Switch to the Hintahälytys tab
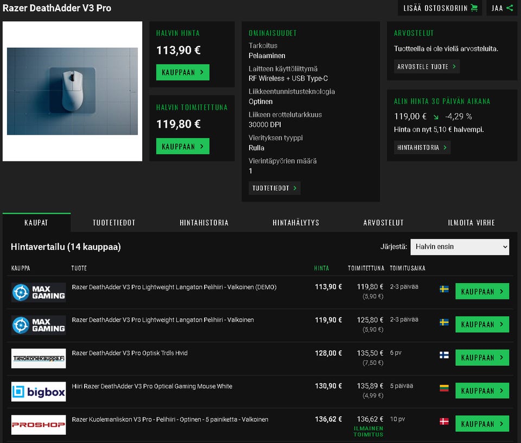The width and height of the screenshot is (521, 443). coord(296,222)
